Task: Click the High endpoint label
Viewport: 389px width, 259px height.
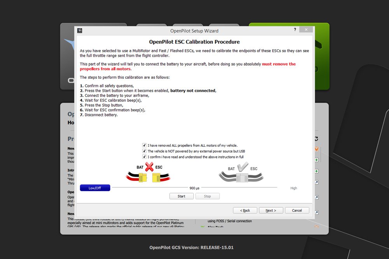Action: (x=293, y=188)
